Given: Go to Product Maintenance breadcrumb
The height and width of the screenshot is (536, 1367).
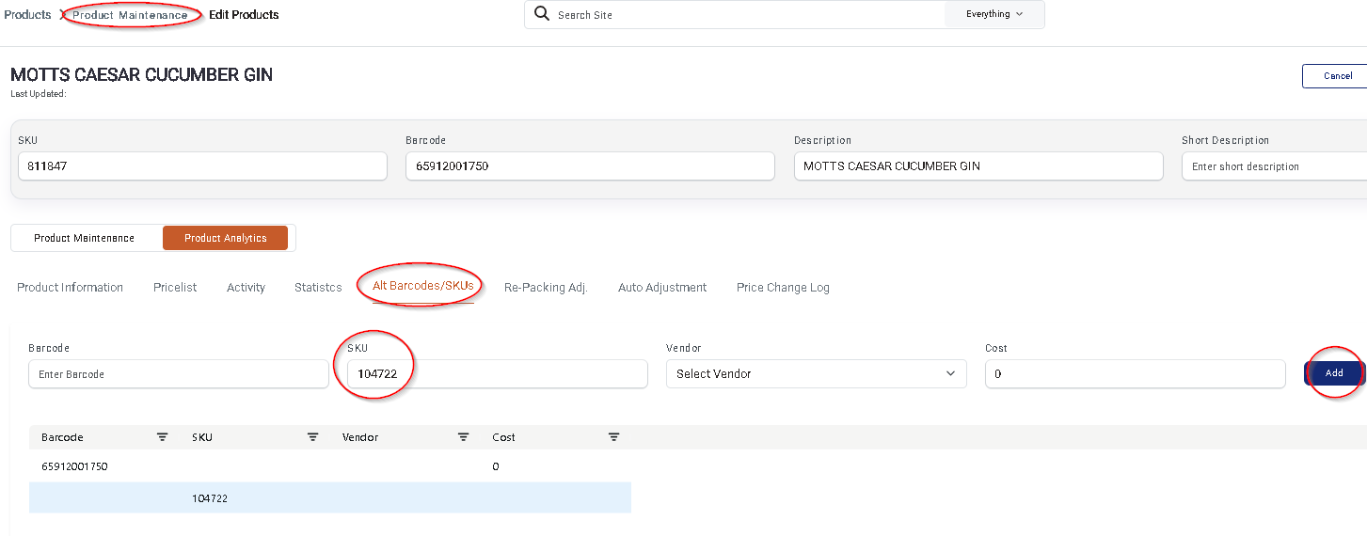Looking at the screenshot, I should pos(130,15).
